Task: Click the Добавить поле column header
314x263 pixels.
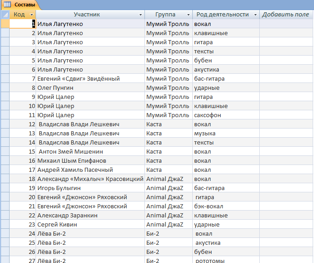Action: coord(286,15)
